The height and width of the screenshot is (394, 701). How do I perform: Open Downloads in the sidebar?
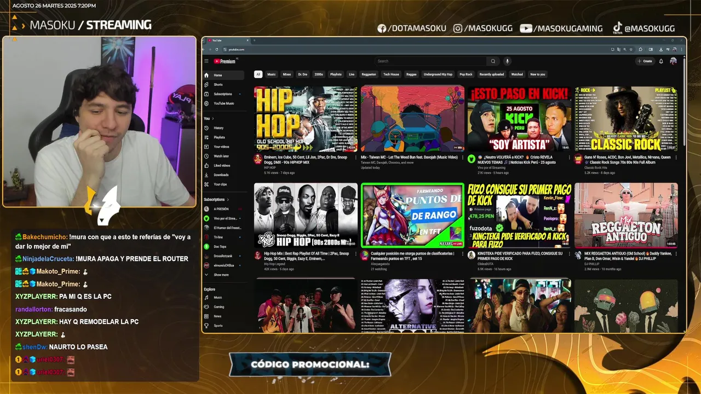click(223, 175)
